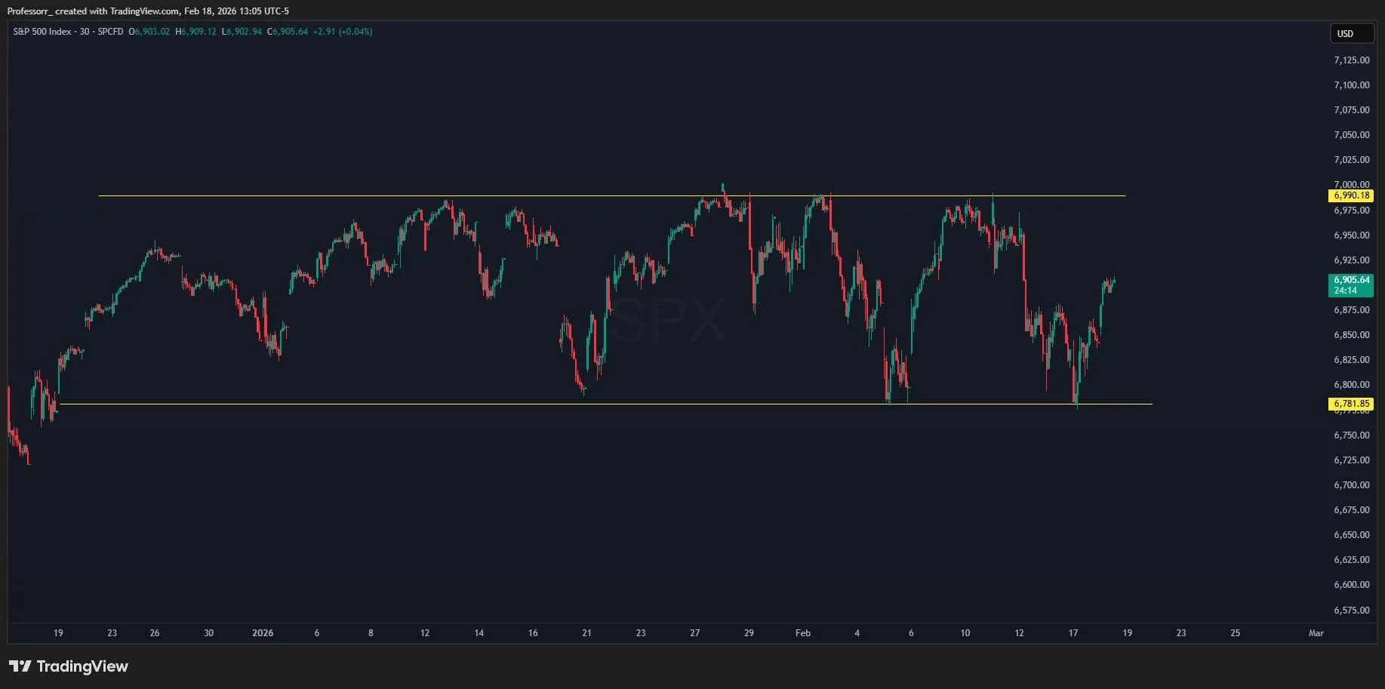
Task: Select the green 6,905.64 current price label
Action: pos(1351,279)
